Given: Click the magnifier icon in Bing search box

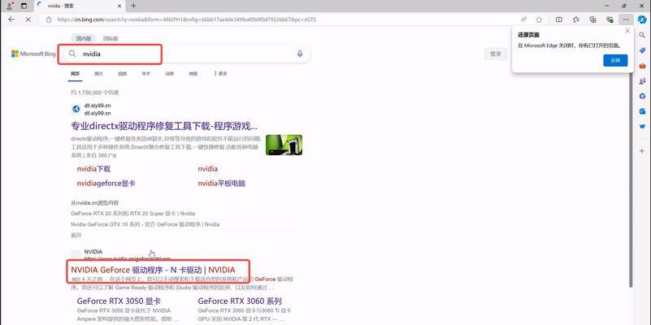Looking at the screenshot, I should coord(72,54).
